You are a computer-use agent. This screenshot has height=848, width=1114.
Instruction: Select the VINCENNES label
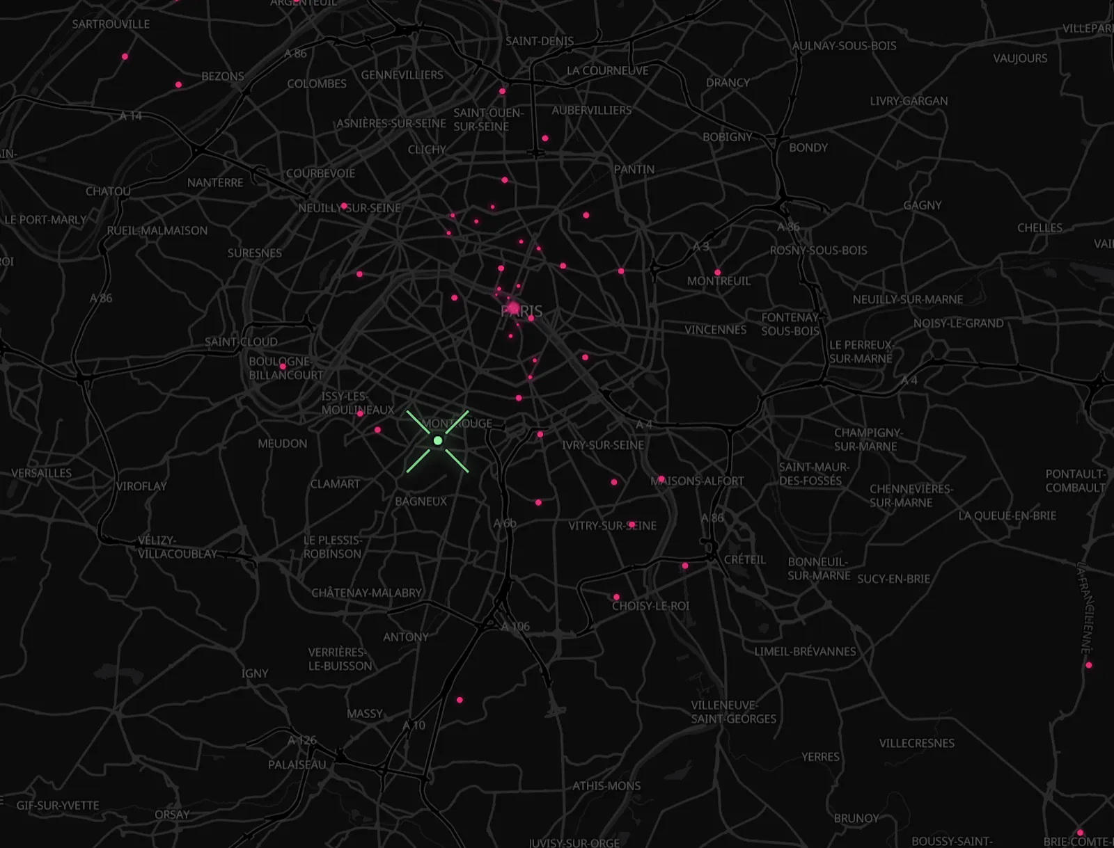pyautogui.click(x=715, y=330)
